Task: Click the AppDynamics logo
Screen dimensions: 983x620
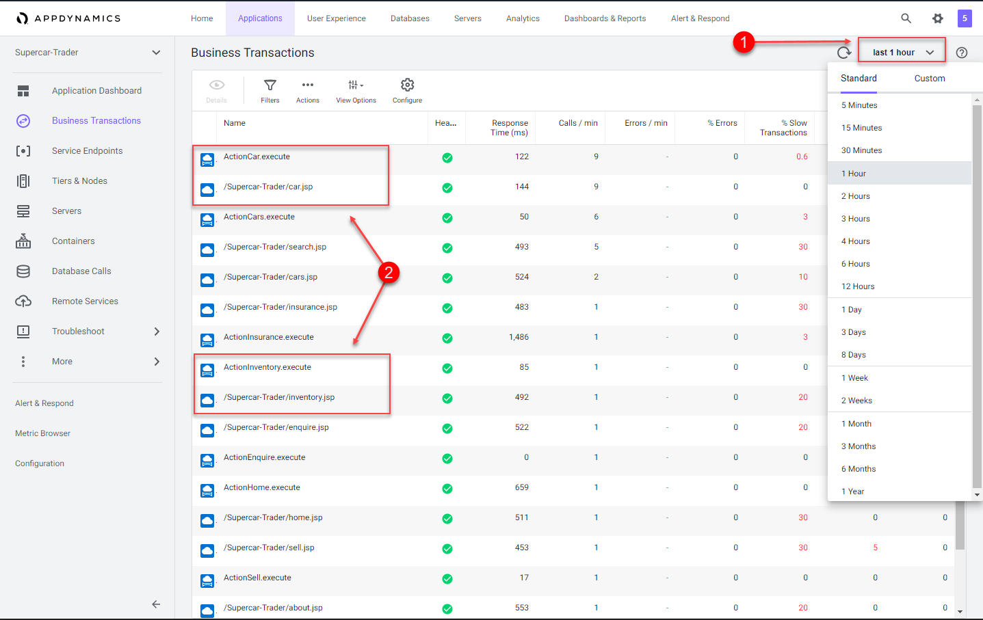Action: tap(68, 18)
